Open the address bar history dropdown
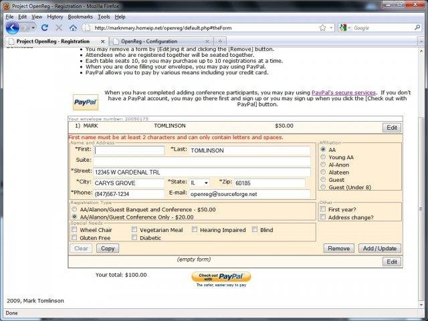 click(331, 28)
